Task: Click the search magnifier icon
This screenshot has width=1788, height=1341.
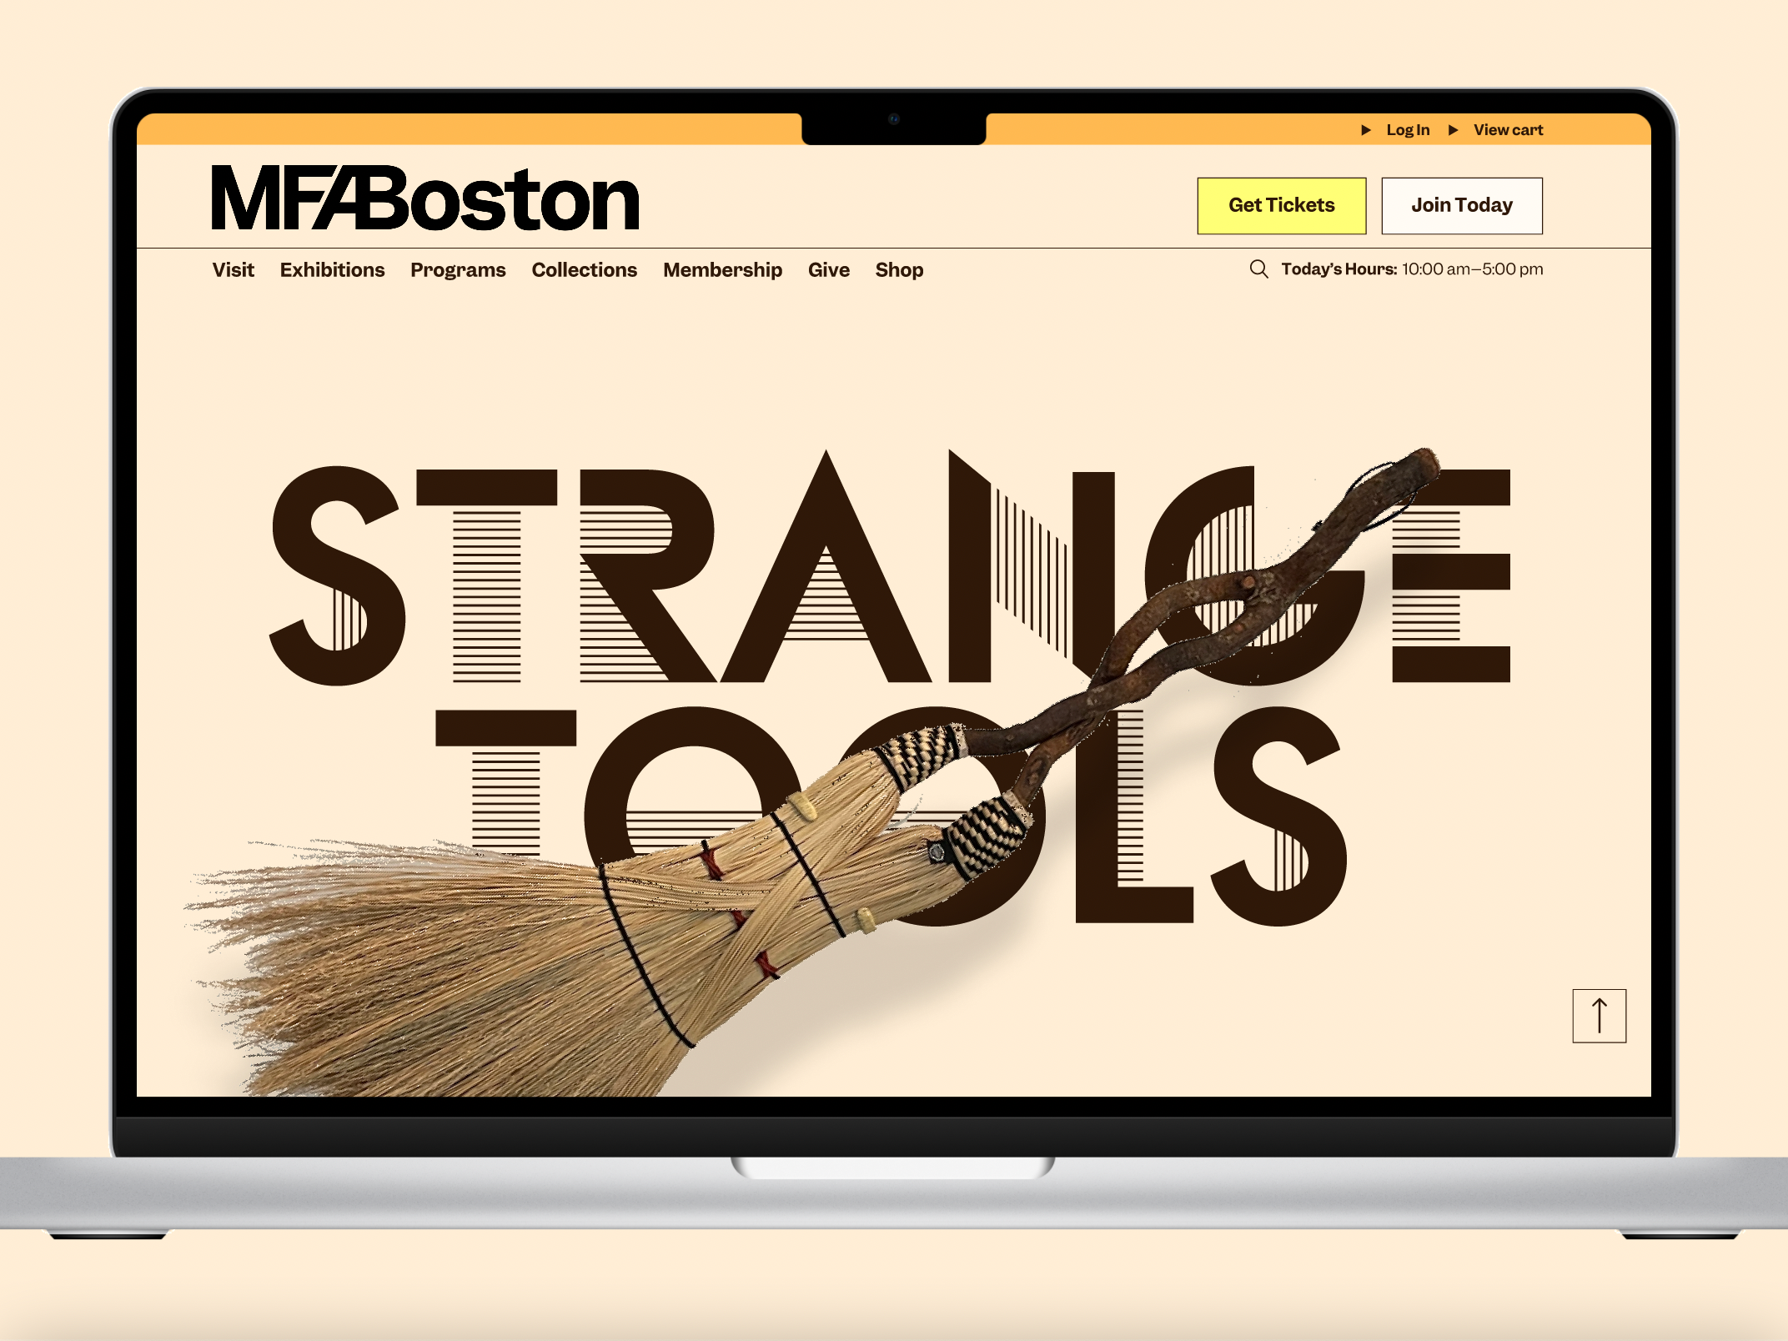Action: (1258, 269)
